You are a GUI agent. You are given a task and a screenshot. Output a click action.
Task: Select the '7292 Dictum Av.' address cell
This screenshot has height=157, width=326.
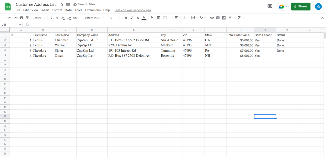pos(134,45)
